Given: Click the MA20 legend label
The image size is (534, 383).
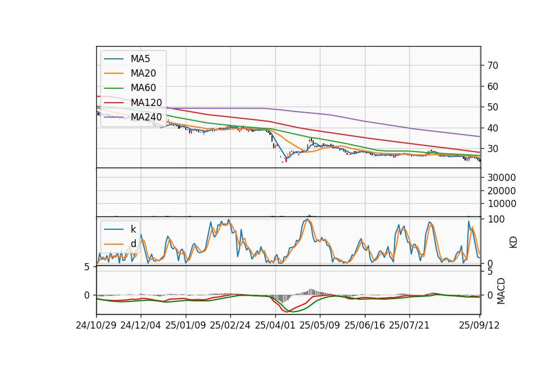Looking at the screenshot, I should 143,73.
